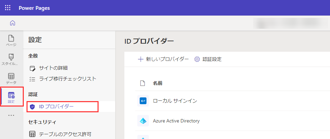Add 新しいプロバイダー
330x139 pixels.
click(163, 59)
